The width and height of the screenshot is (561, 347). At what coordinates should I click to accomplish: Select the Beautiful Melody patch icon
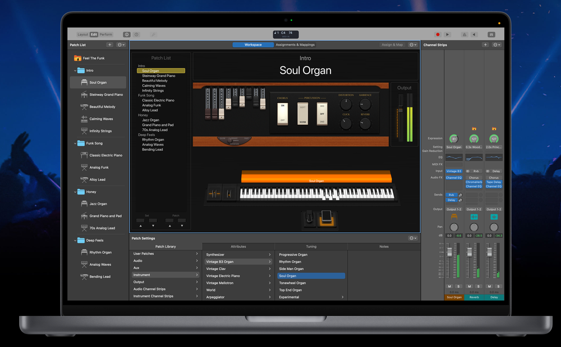84,107
